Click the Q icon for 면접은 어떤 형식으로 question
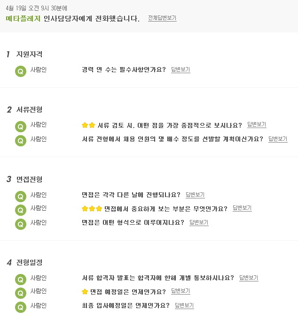 21,224
